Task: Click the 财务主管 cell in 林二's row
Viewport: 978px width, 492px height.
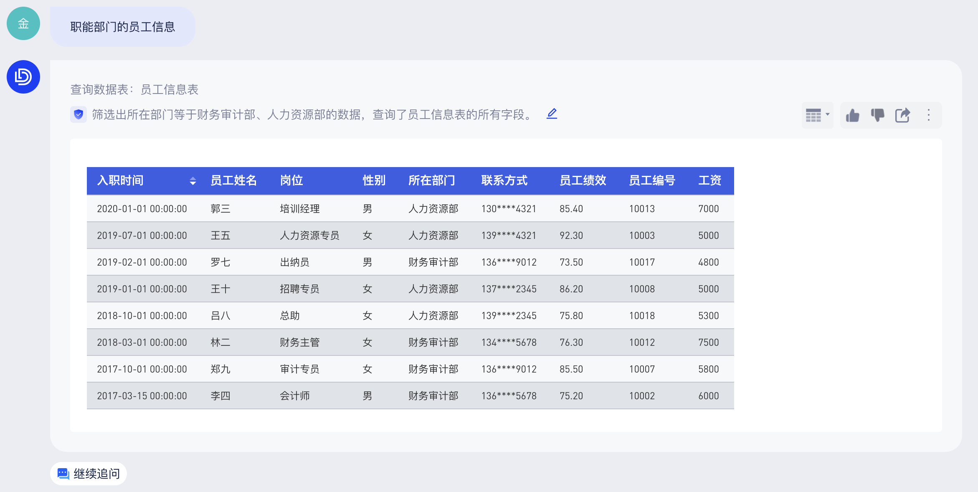Action: click(299, 342)
